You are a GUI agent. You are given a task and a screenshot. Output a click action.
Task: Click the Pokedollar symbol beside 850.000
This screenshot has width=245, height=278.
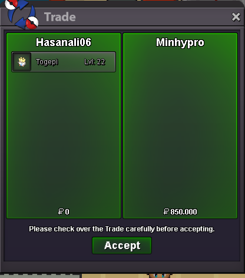click(x=166, y=211)
